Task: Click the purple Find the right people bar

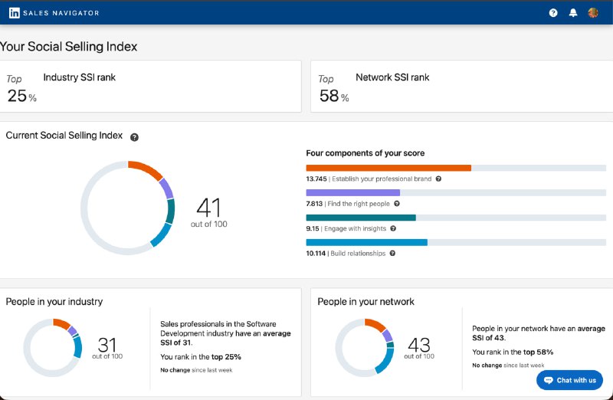Action: coord(352,193)
